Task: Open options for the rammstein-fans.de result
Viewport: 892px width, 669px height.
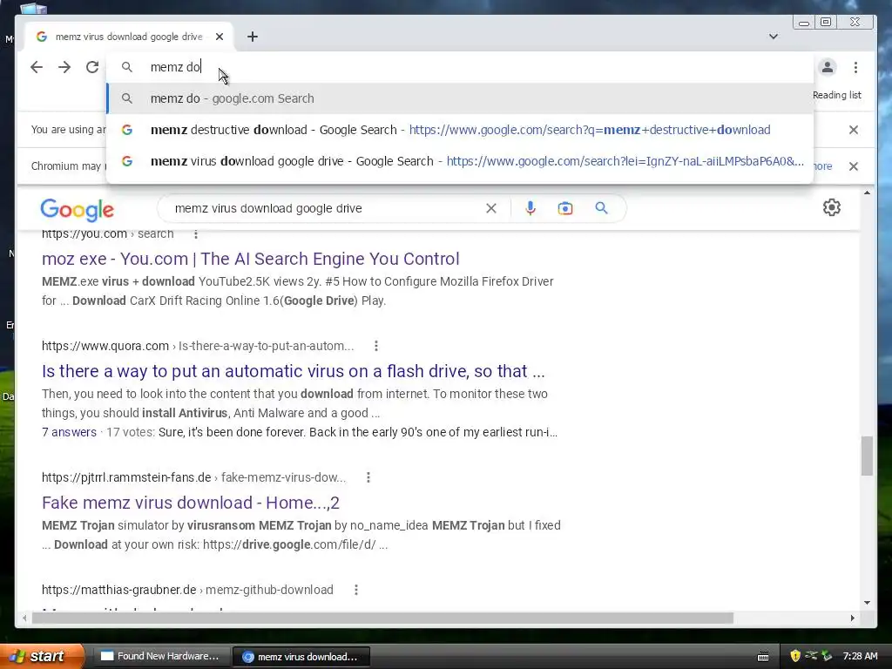Action: point(368,477)
